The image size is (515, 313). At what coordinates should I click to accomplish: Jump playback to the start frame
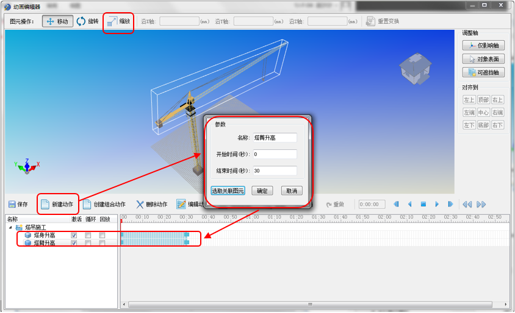396,204
